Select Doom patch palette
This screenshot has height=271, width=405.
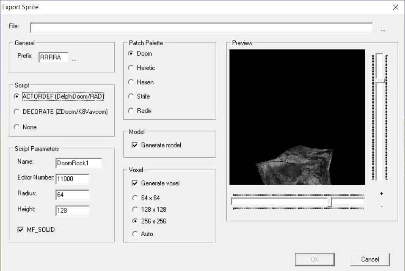pyautogui.click(x=140, y=53)
